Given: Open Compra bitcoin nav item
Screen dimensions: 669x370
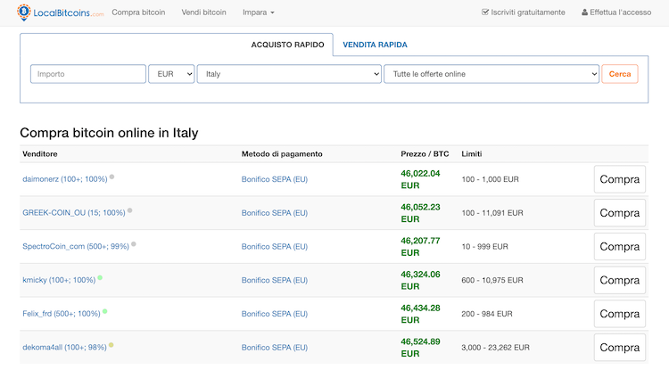Looking at the screenshot, I should [x=138, y=12].
